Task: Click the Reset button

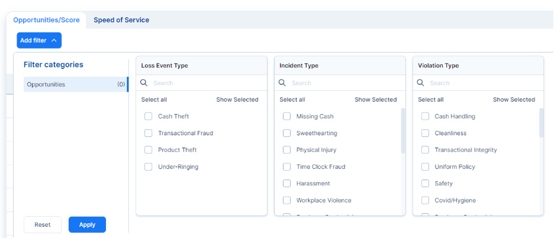Action: (x=43, y=225)
